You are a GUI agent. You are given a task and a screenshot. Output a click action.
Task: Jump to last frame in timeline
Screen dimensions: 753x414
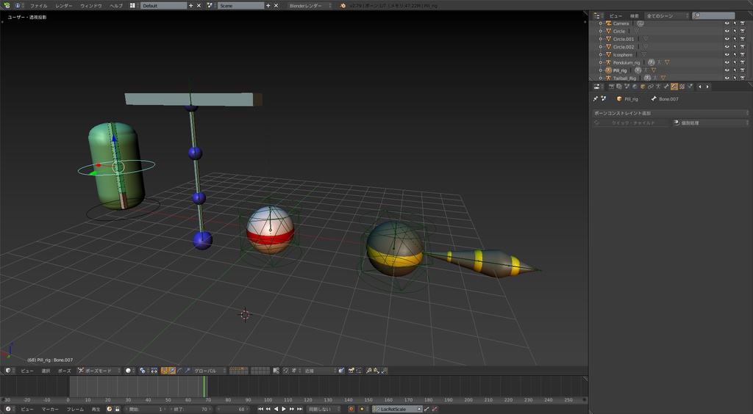point(300,409)
